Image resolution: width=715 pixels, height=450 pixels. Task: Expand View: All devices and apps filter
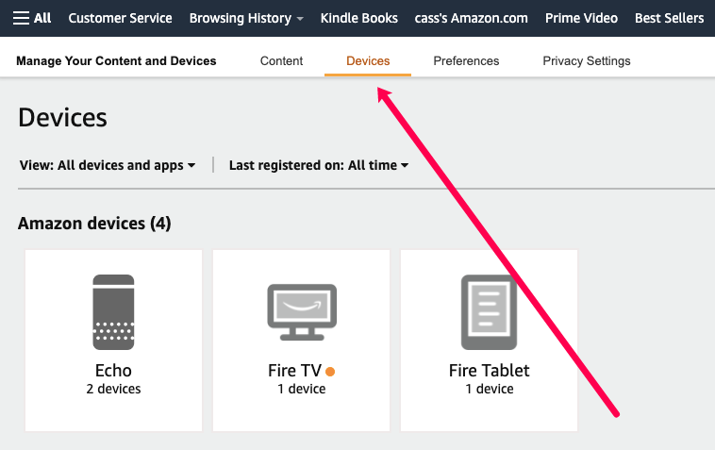click(x=108, y=165)
